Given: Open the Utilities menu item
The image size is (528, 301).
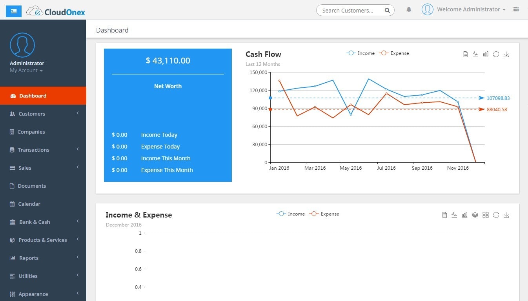Looking at the screenshot, I should [x=43, y=276].
